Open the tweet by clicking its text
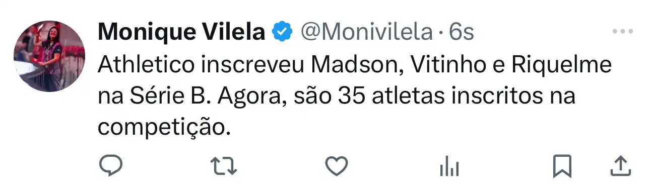Screen dimensions: 650x193 coord(354,95)
